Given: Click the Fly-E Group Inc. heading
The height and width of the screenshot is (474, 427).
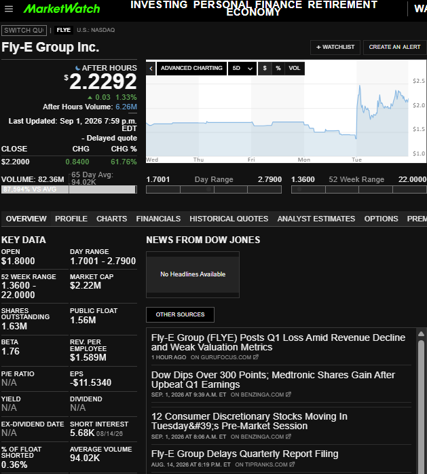Looking at the screenshot, I should 50,47.
